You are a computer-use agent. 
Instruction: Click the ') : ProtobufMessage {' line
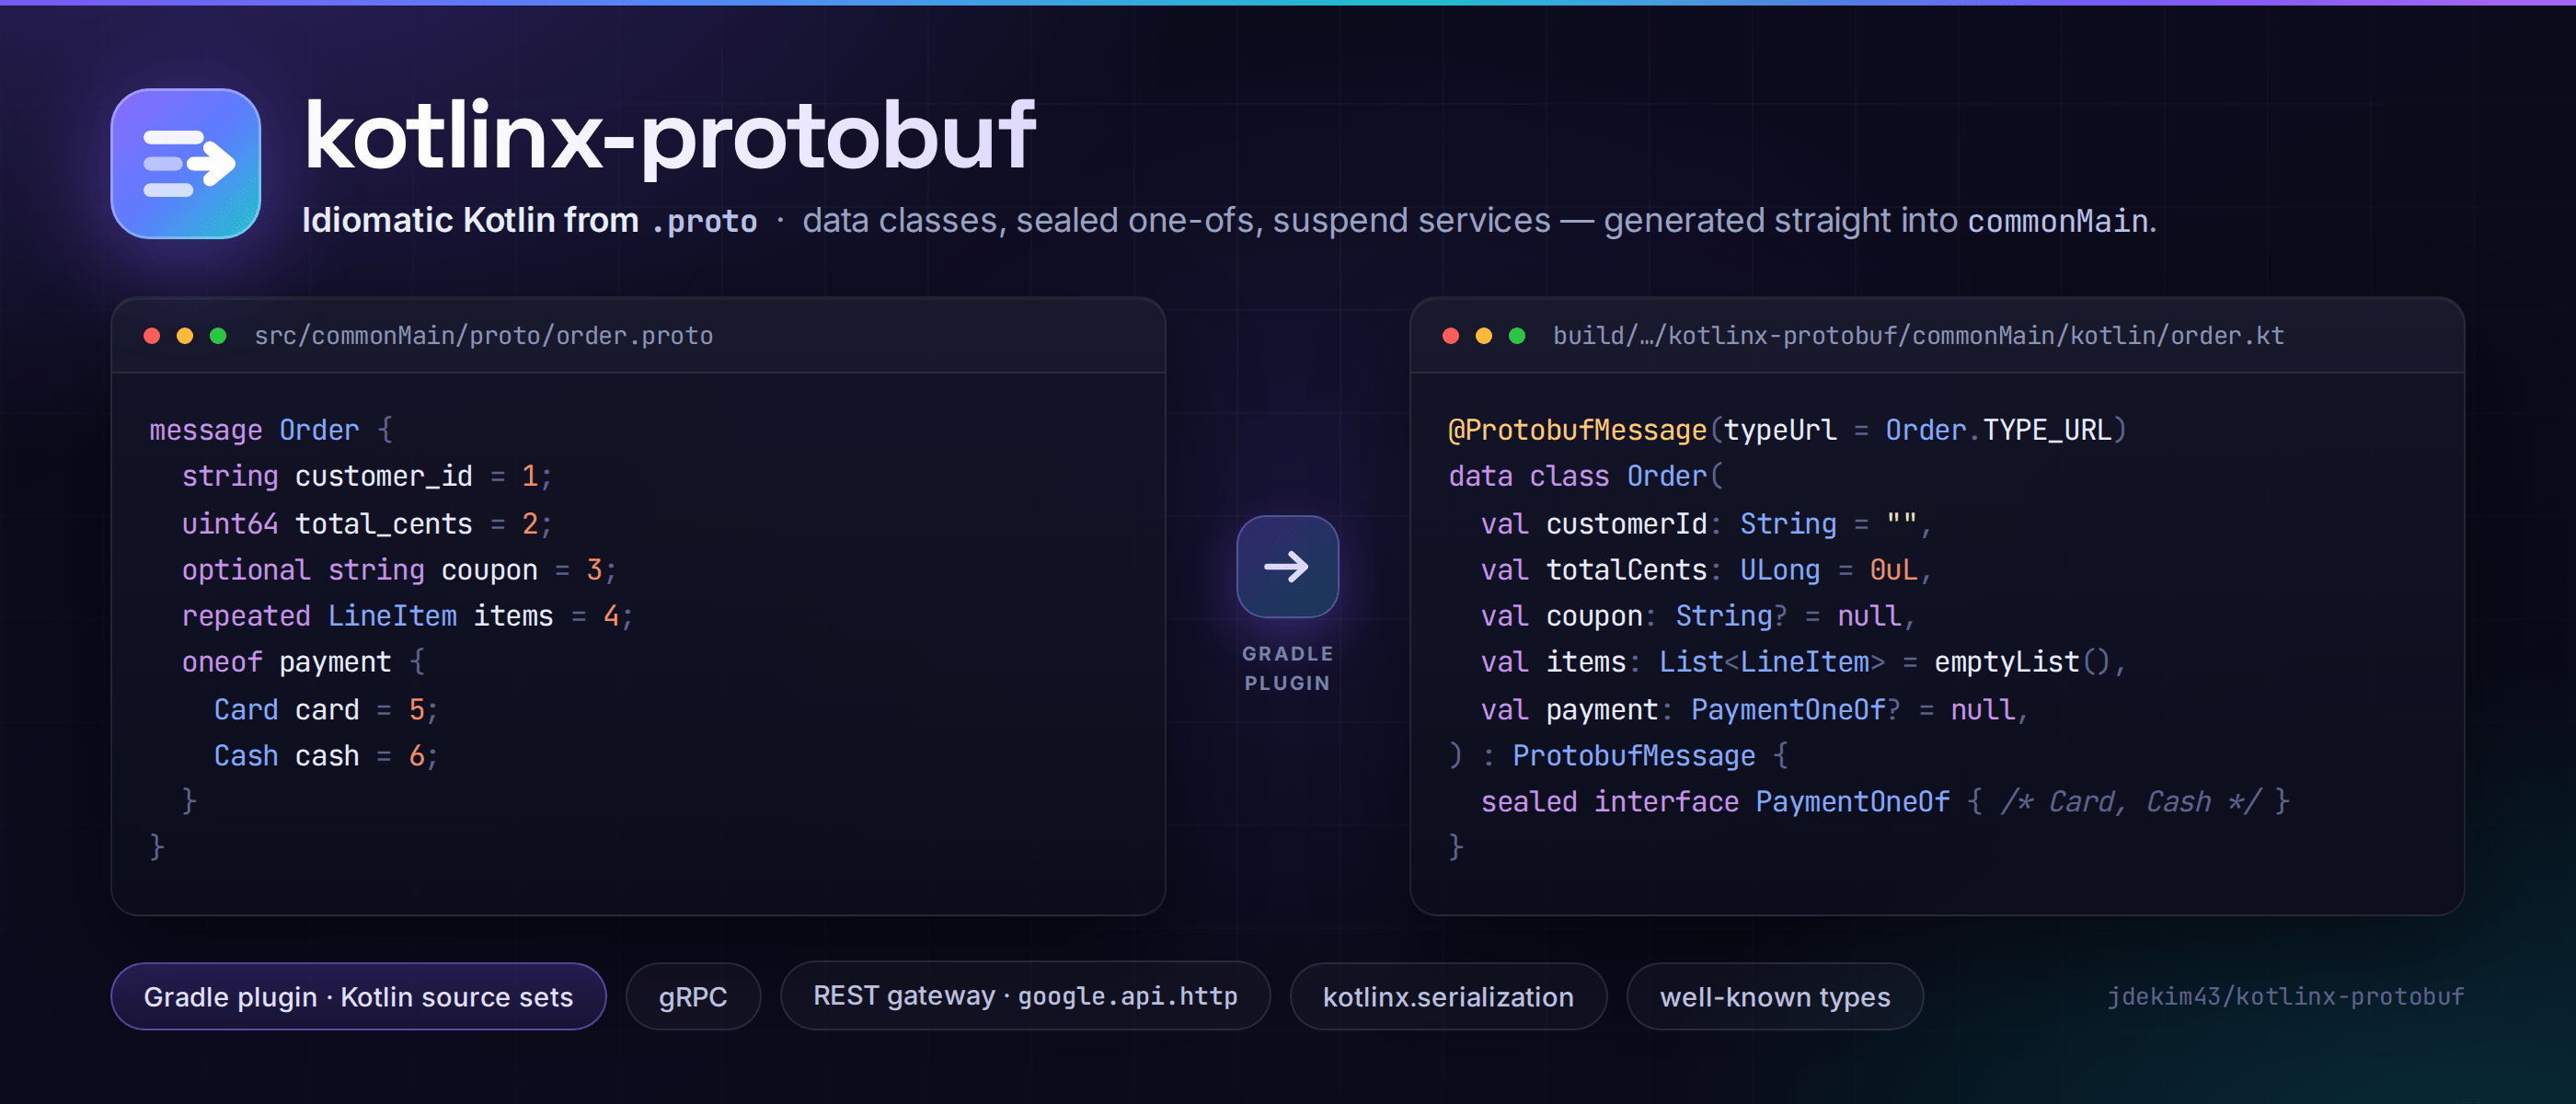1619,756
